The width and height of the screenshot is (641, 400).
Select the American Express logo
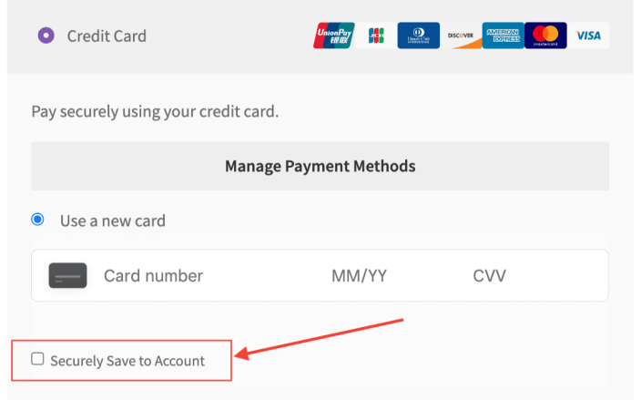click(503, 36)
